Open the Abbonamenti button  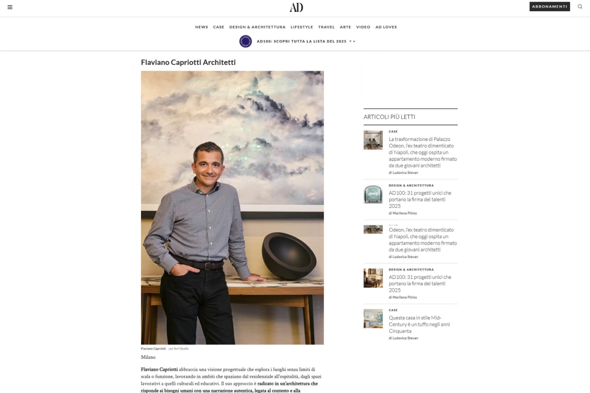pos(549,6)
